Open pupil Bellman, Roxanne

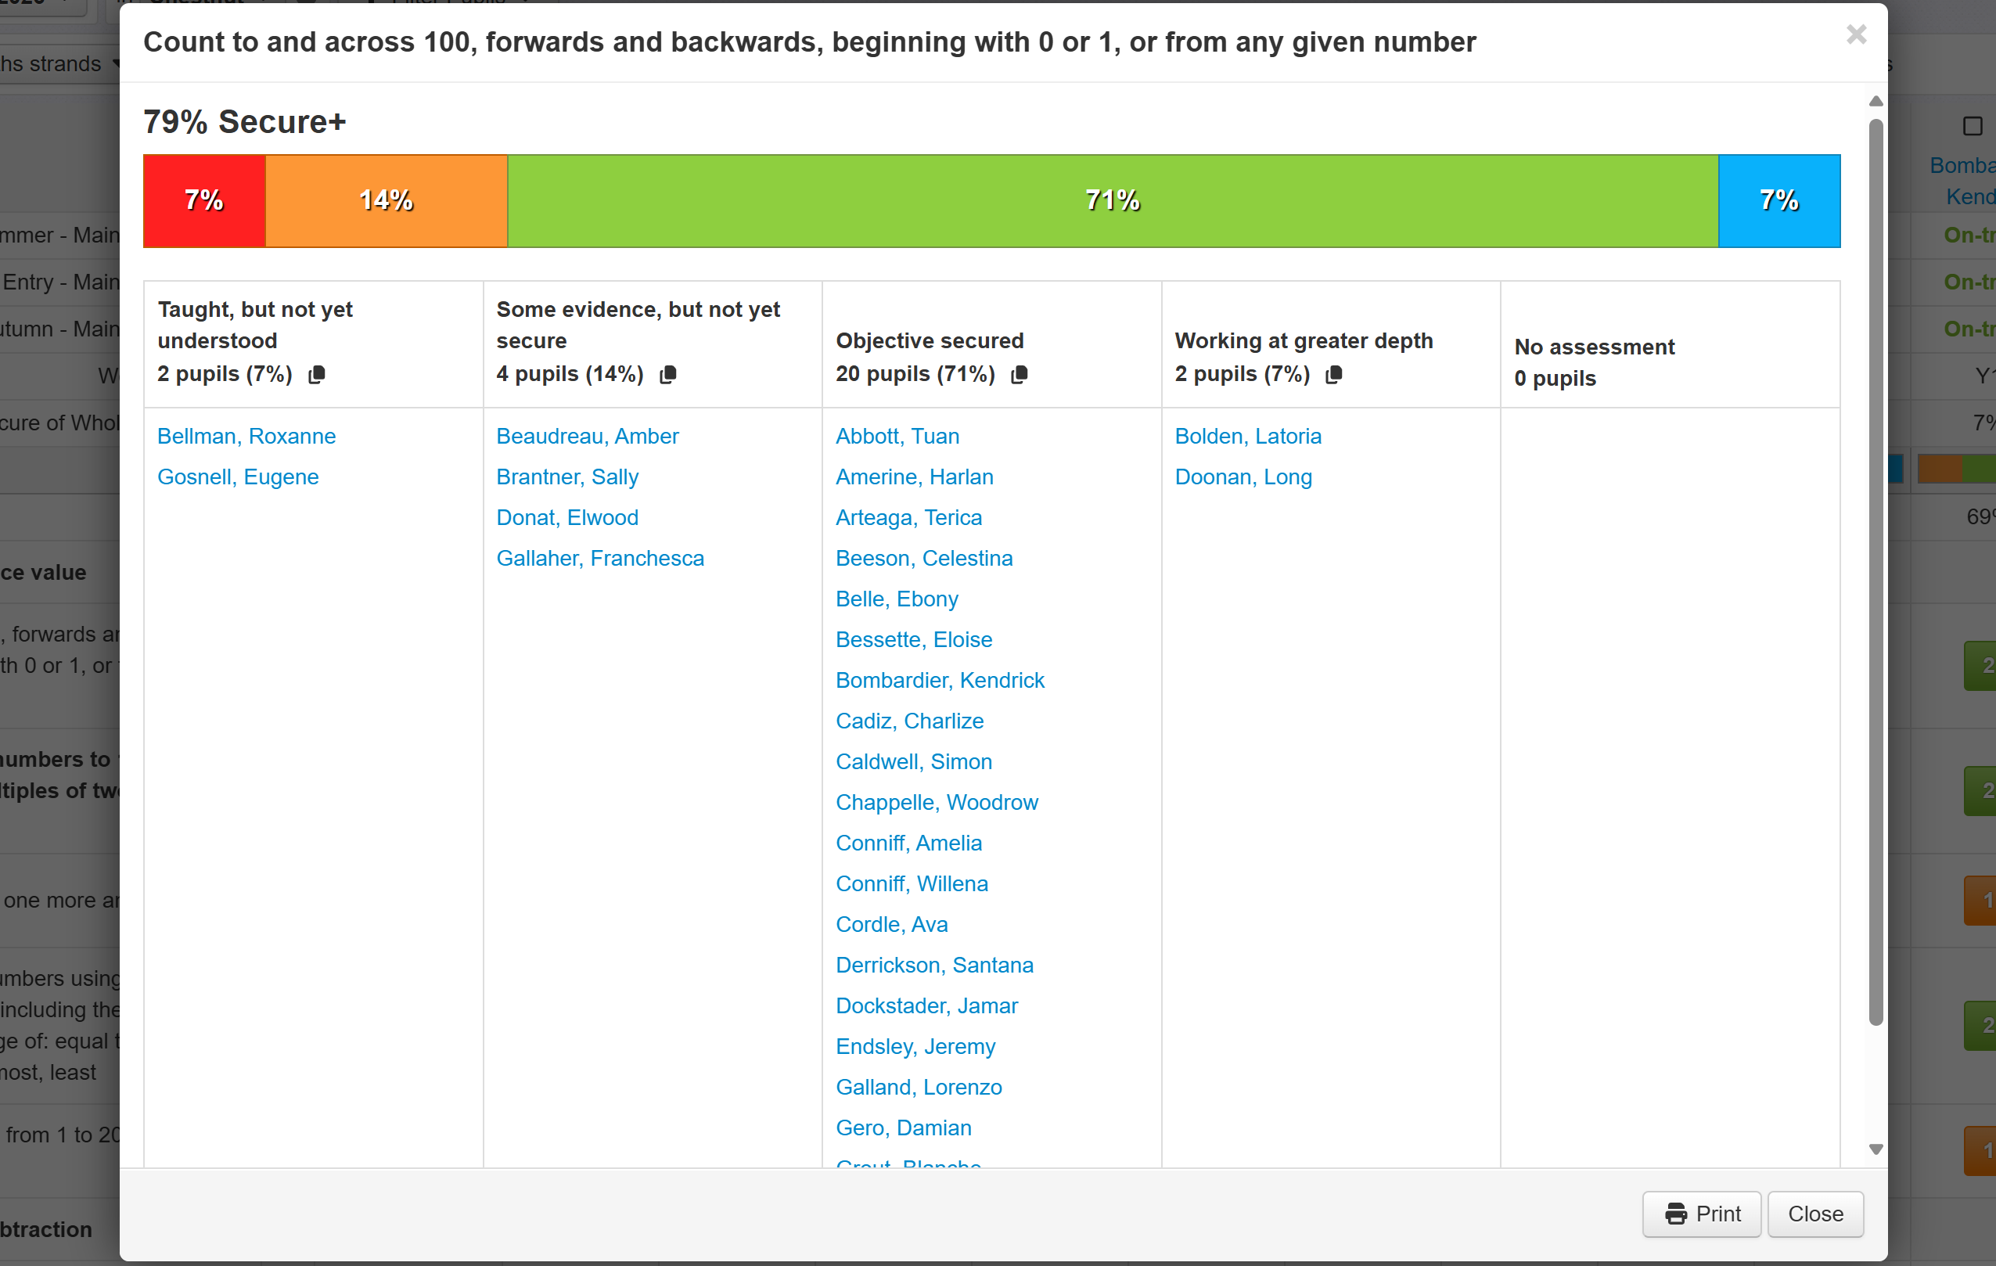click(246, 436)
